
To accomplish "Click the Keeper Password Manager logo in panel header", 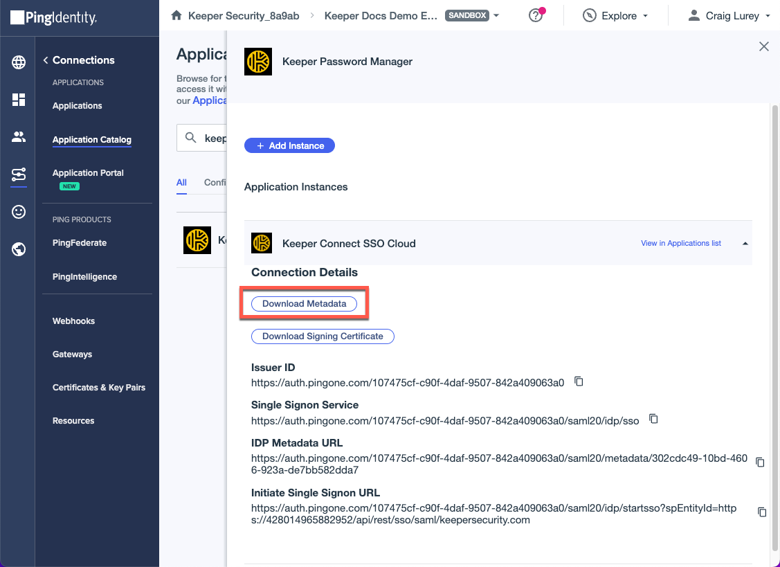I will click(x=258, y=62).
